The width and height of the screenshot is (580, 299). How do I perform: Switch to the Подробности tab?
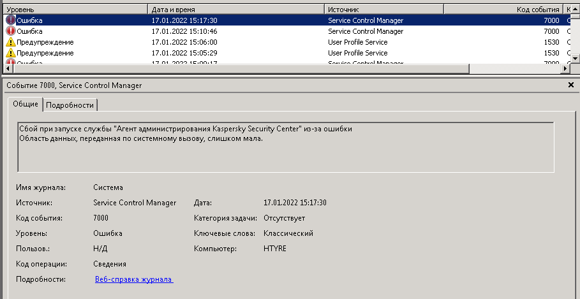[x=70, y=105]
